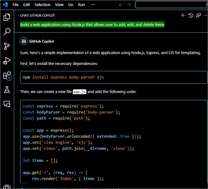The image size is (208, 189).
Task: Open the Extensions view with update badge
Action: (x=7, y=75)
